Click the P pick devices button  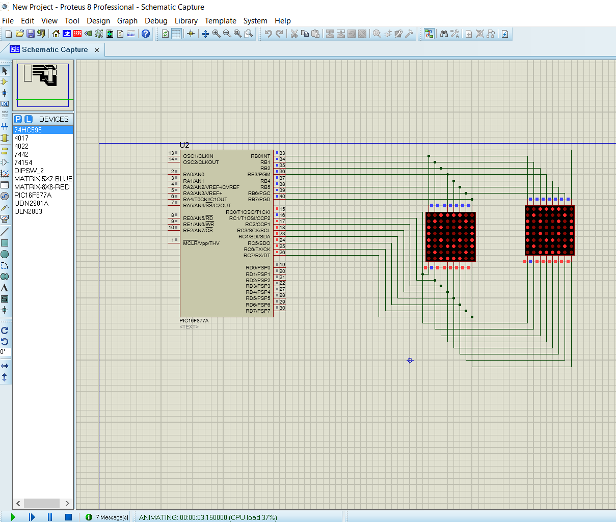tap(18, 119)
